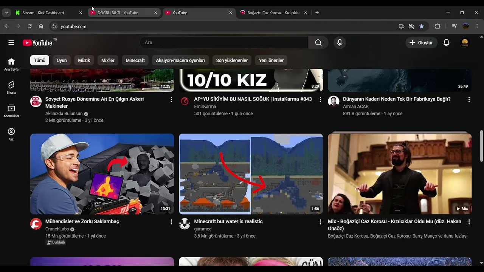
Task: Reload the page in browser
Action: pos(29,26)
